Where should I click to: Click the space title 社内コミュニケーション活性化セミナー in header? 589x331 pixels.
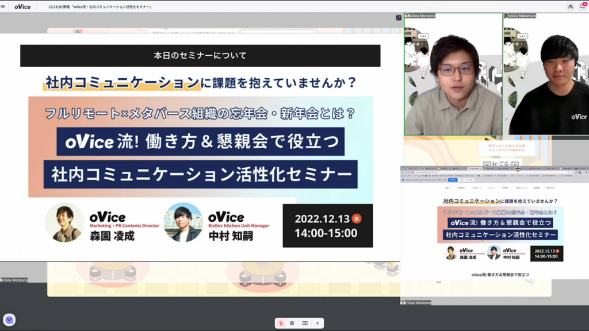[100, 7]
